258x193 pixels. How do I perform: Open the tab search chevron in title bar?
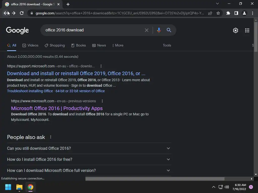pyautogui.click(x=217, y=4)
